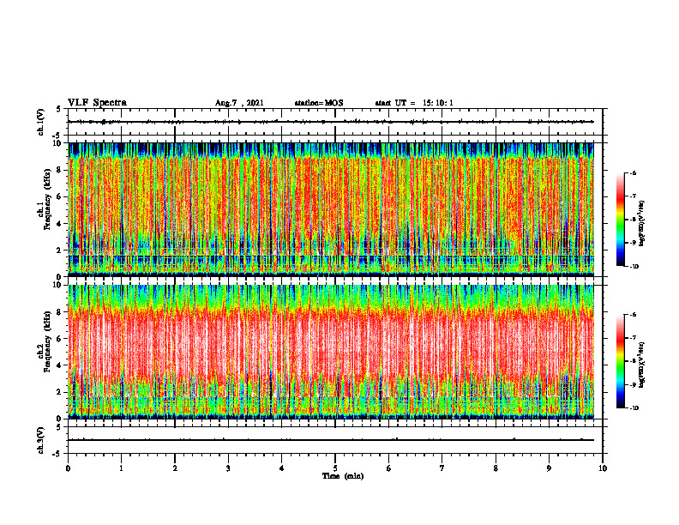
Task: Click the "start UT = 15:10:1" header text
Action: 414,103
